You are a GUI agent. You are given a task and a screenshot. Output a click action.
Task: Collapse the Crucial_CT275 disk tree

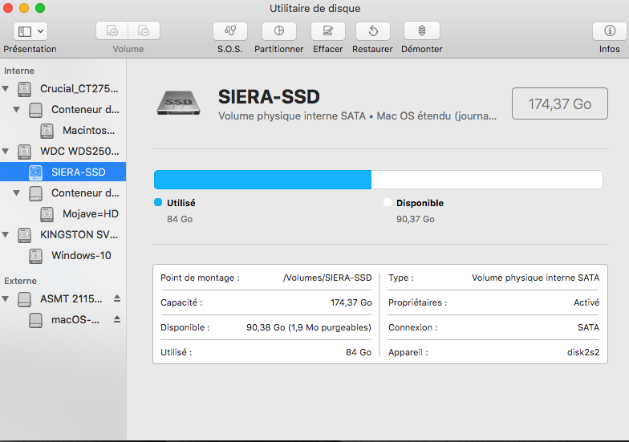6,88
